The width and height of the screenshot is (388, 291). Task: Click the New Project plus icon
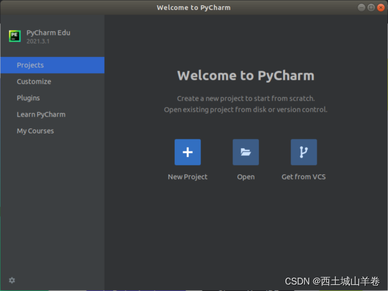(x=188, y=152)
